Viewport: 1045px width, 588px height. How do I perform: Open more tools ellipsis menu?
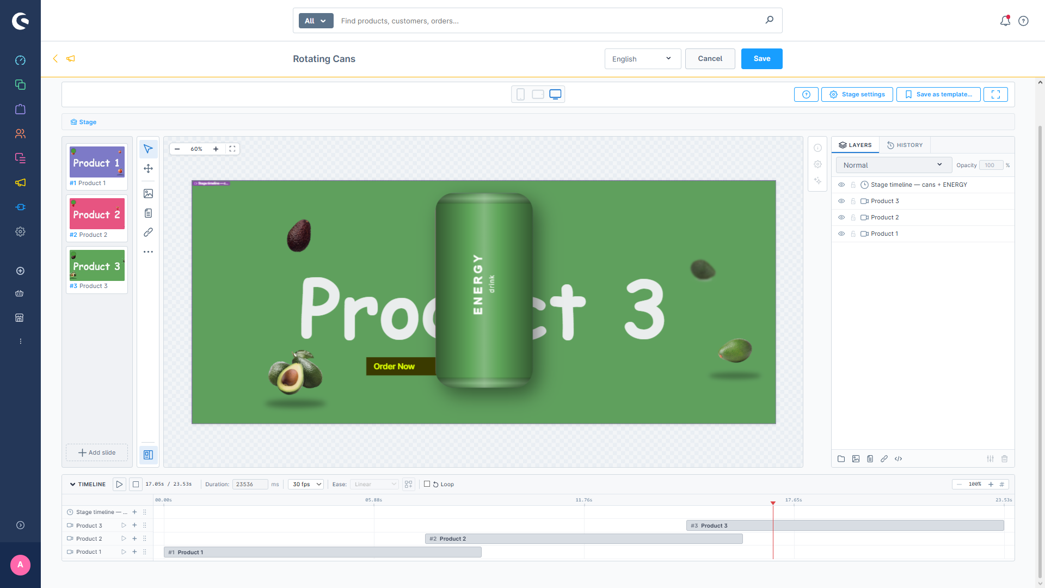pos(148,252)
